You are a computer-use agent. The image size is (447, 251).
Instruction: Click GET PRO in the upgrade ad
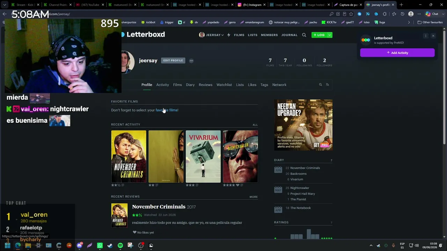tap(321, 145)
